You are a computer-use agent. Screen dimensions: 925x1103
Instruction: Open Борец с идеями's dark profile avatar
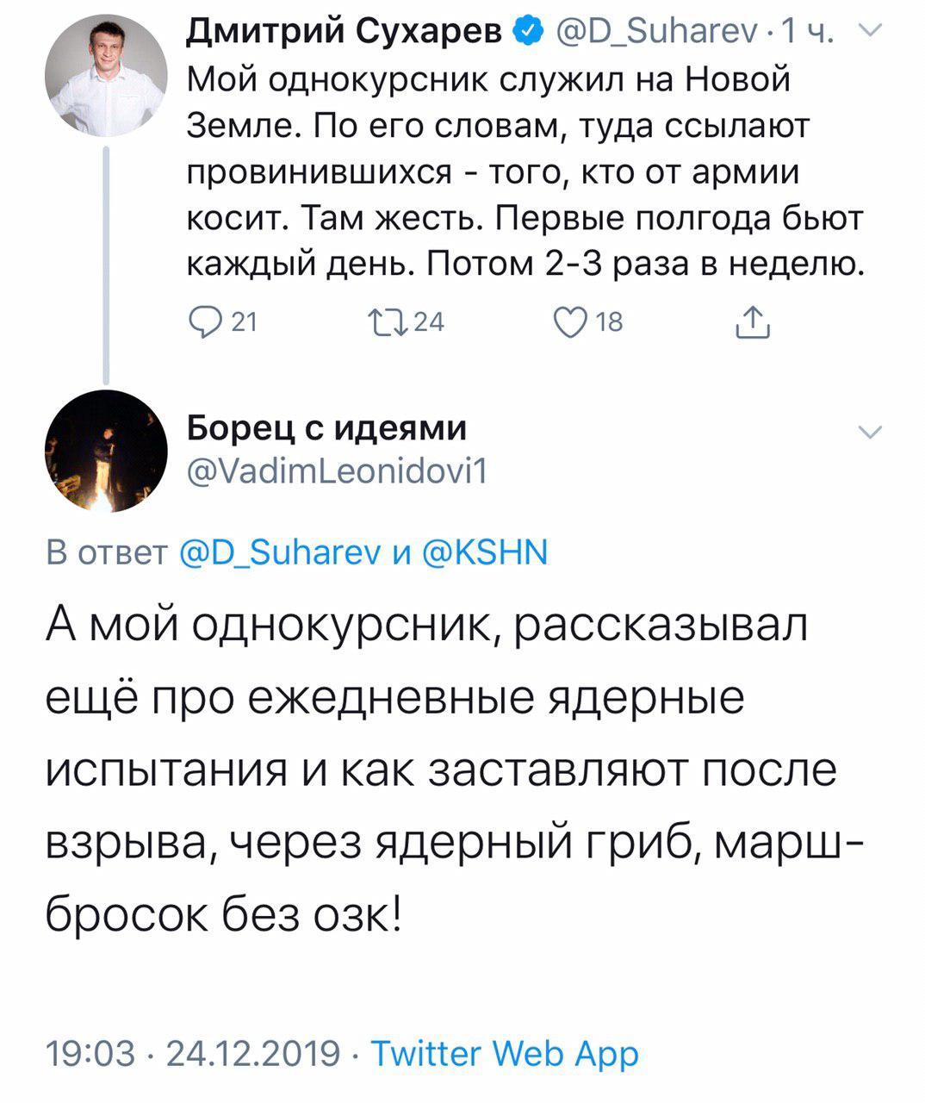pos(106,452)
